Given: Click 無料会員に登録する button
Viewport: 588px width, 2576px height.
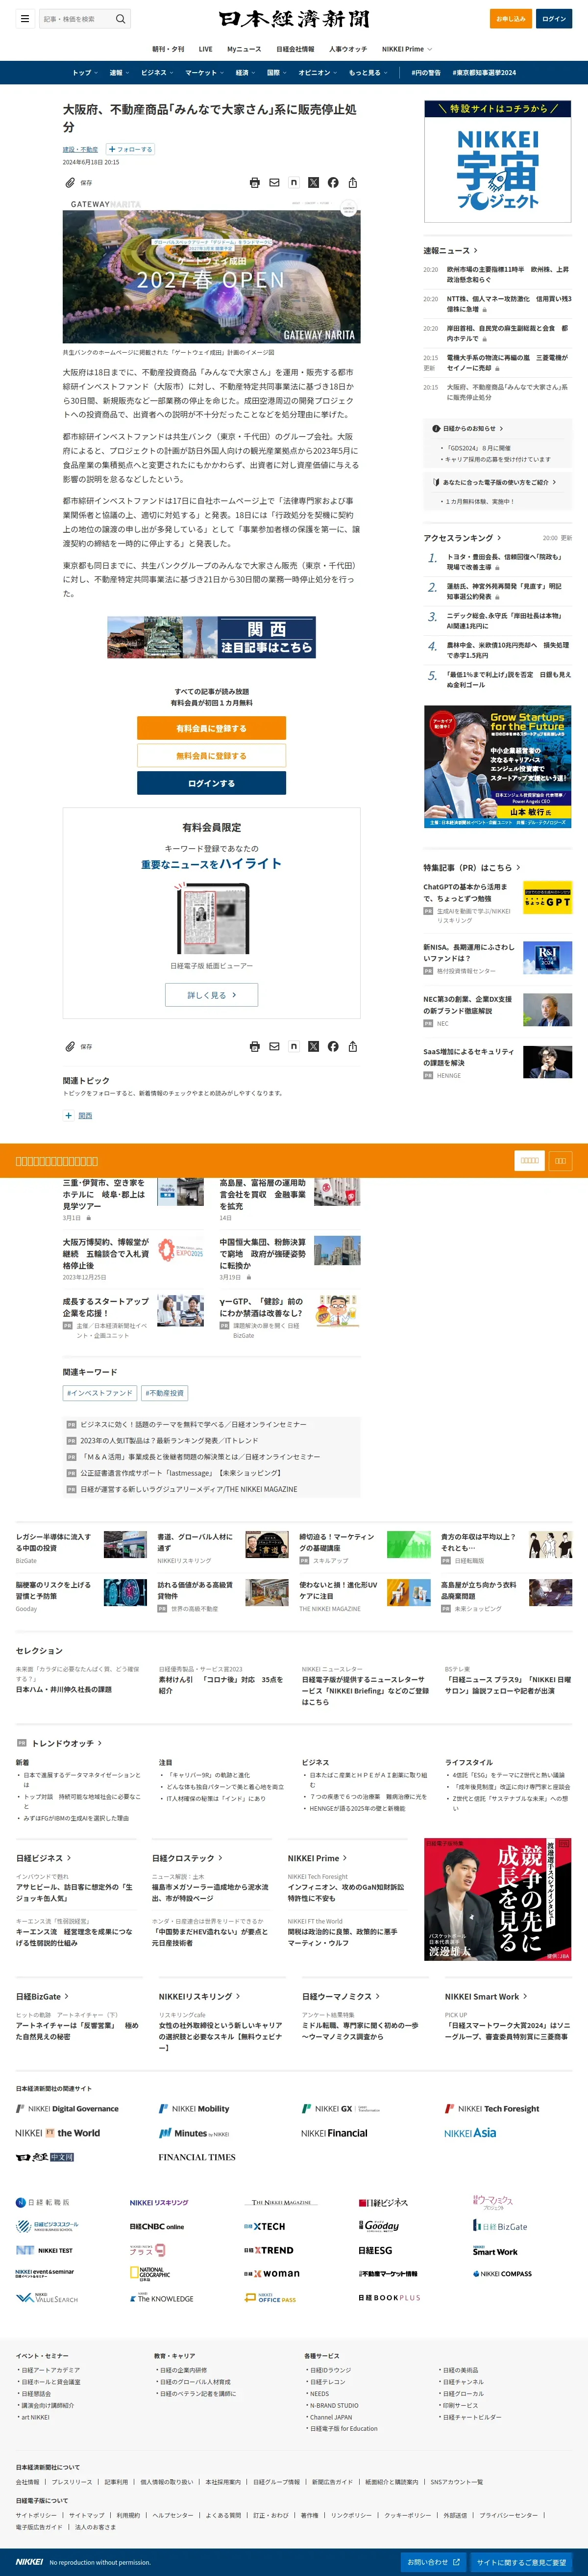Looking at the screenshot, I should (x=212, y=755).
